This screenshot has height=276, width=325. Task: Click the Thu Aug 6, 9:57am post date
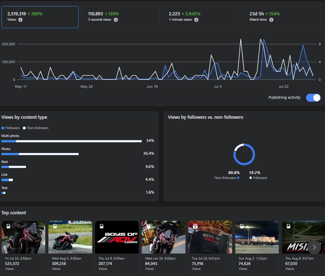(x=299, y=259)
